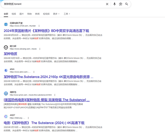Open the 2024年英国剧情片《某种物质》BD result link
This screenshot has width=165, height=135.
click(46, 31)
